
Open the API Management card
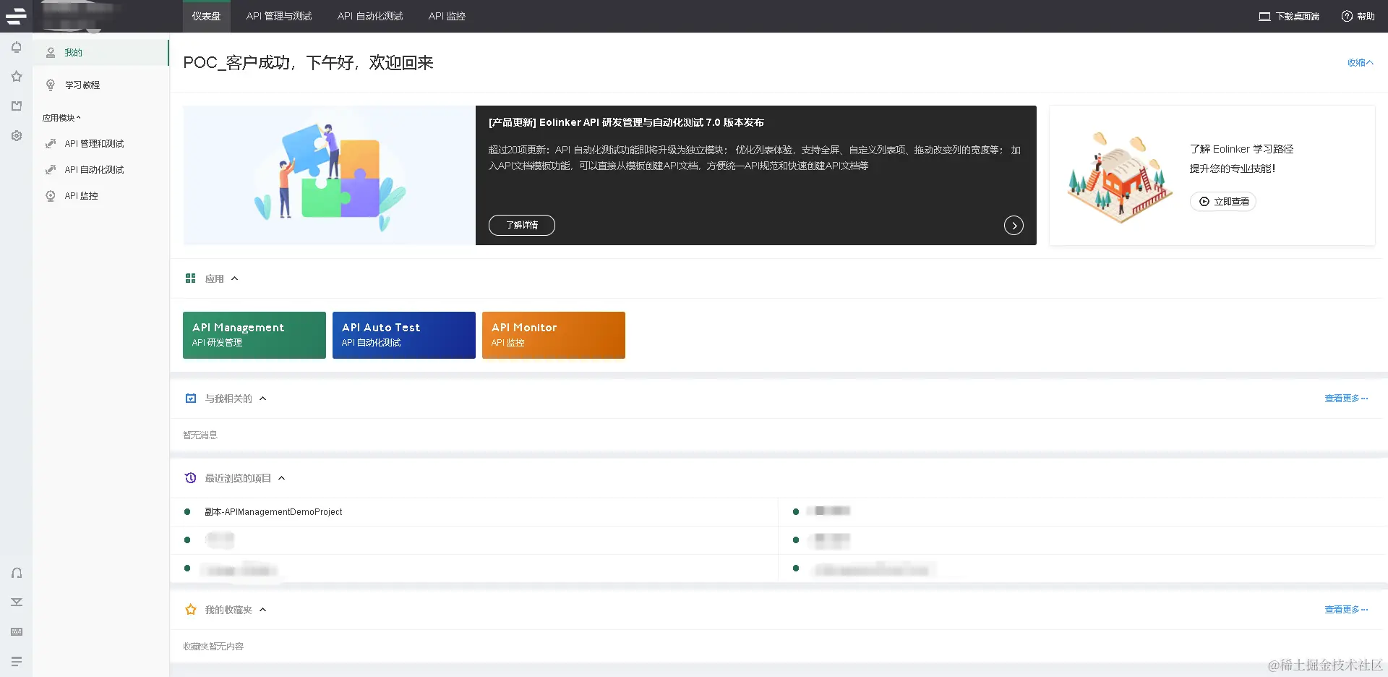click(x=254, y=335)
